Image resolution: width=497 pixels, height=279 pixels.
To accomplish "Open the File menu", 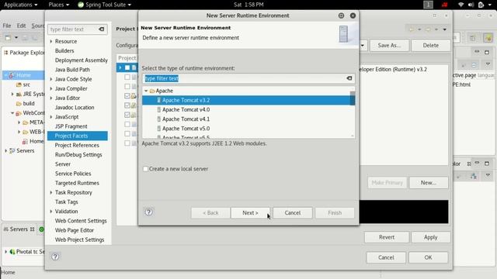I will point(7,26).
